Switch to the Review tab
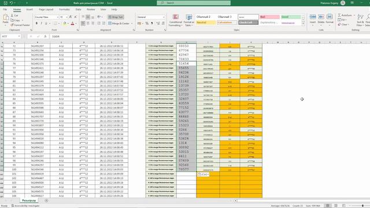This screenshot has height=208, width=370. tap(91, 9)
